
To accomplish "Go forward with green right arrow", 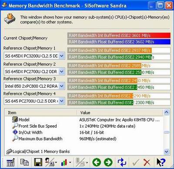I will point(108,162).
